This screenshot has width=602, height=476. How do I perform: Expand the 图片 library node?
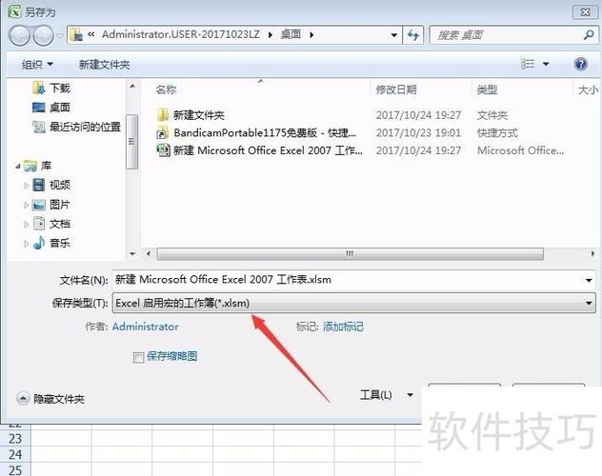(26, 205)
